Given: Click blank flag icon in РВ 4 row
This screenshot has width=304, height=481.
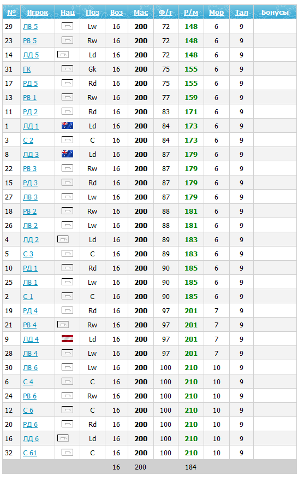Looking at the screenshot, I should (63, 324).
